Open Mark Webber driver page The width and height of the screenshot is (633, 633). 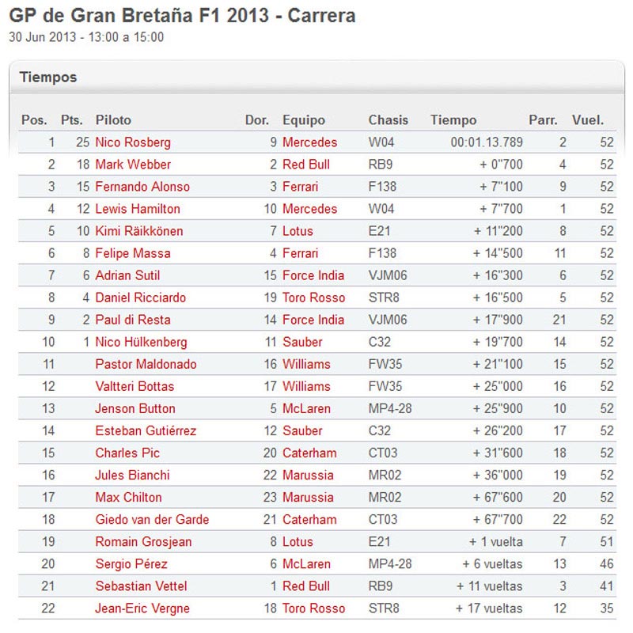point(133,165)
